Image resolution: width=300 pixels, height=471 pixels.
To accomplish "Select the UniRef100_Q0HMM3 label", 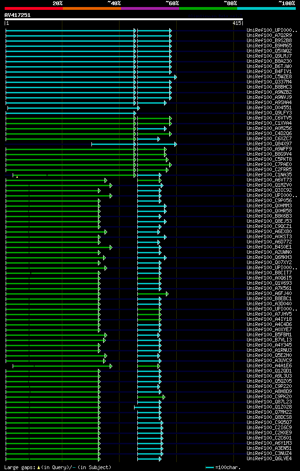I will tap(269, 205).
